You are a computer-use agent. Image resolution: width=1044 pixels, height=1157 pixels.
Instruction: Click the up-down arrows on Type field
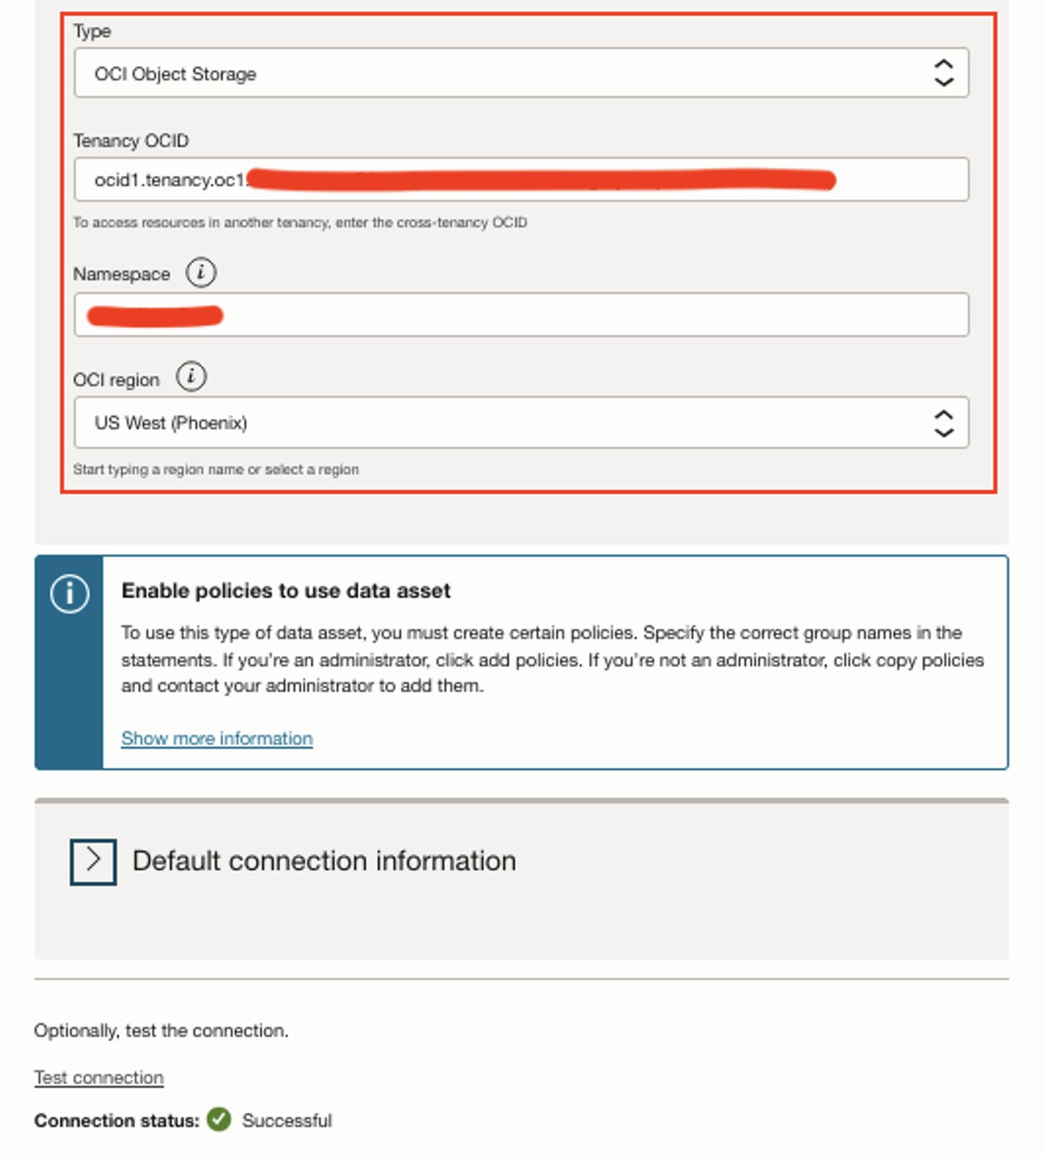944,74
